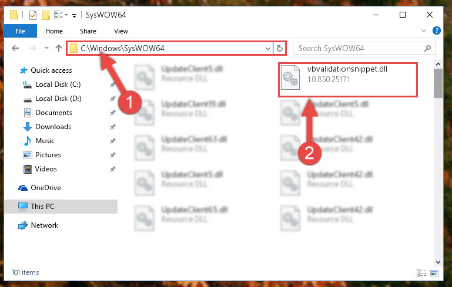Go up one folder level arrow
The image size is (452, 287).
[59, 48]
